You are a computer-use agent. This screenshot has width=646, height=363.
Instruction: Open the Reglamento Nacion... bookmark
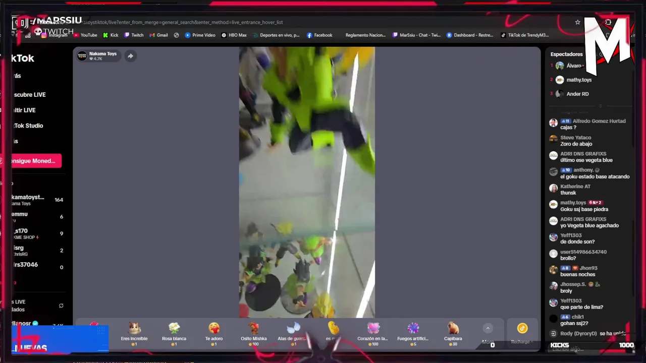click(365, 35)
